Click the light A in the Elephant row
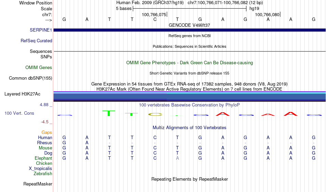This screenshot has width=326, height=192. 177,158
